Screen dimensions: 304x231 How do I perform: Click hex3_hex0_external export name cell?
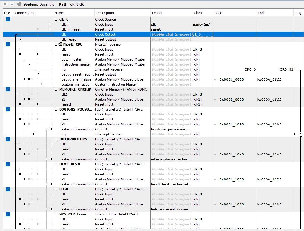click(171, 184)
